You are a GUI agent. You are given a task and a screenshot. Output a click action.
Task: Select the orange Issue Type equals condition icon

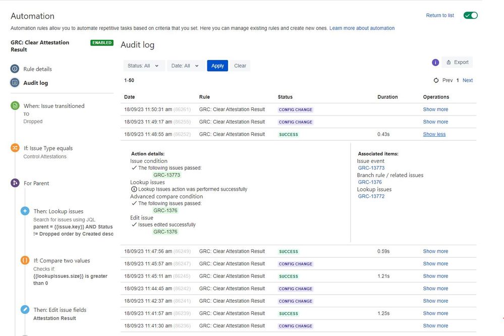[15, 148]
